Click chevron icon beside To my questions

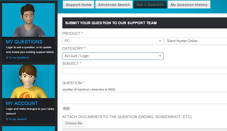click(7, 58)
